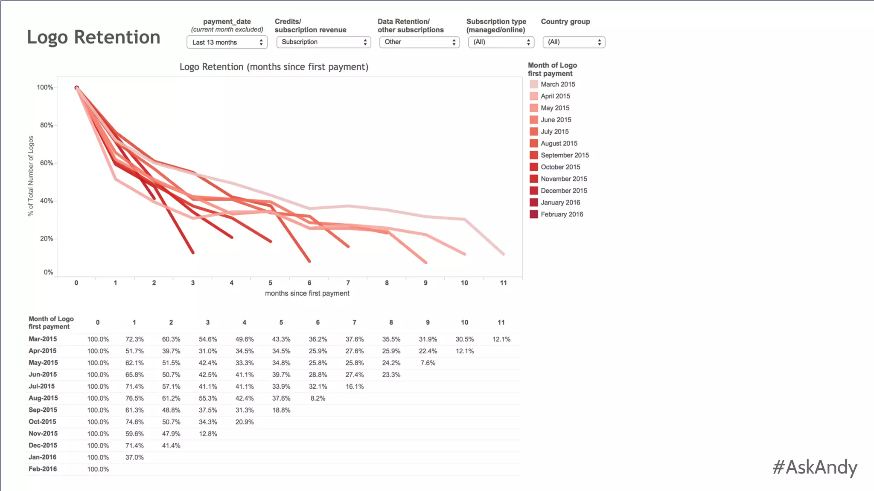Click the column 11 table header

501,323
